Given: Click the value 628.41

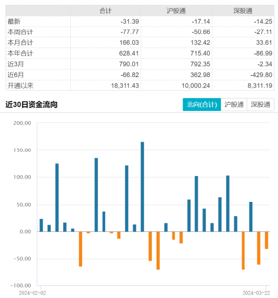Looking at the screenshot, I should [x=129, y=54].
